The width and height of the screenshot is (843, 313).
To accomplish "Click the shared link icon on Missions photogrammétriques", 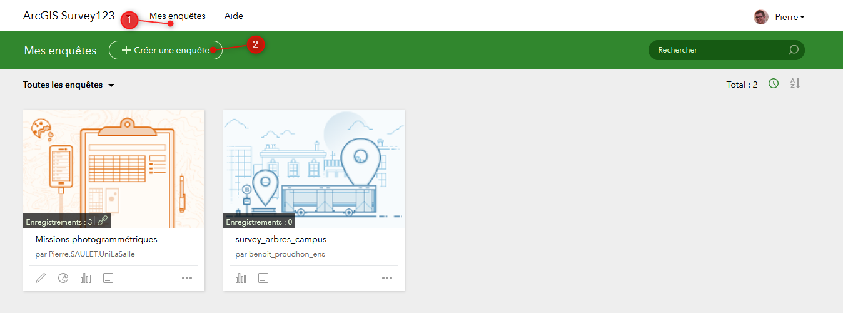I will tap(103, 221).
